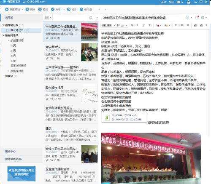Screen dimensions: 211x184
Task: Open the 菜单 menu in title bar
Action: [x=163, y=2]
